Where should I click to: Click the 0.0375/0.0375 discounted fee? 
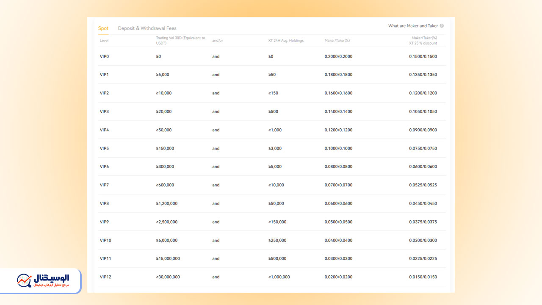423,222
